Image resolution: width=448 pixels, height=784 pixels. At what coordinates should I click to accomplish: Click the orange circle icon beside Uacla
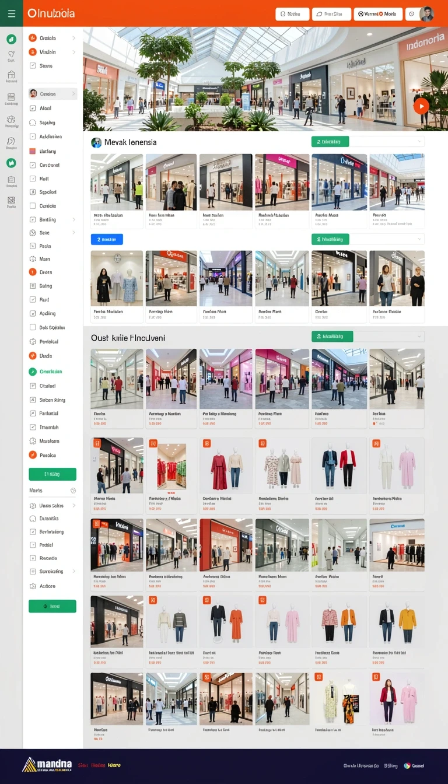click(33, 356)
